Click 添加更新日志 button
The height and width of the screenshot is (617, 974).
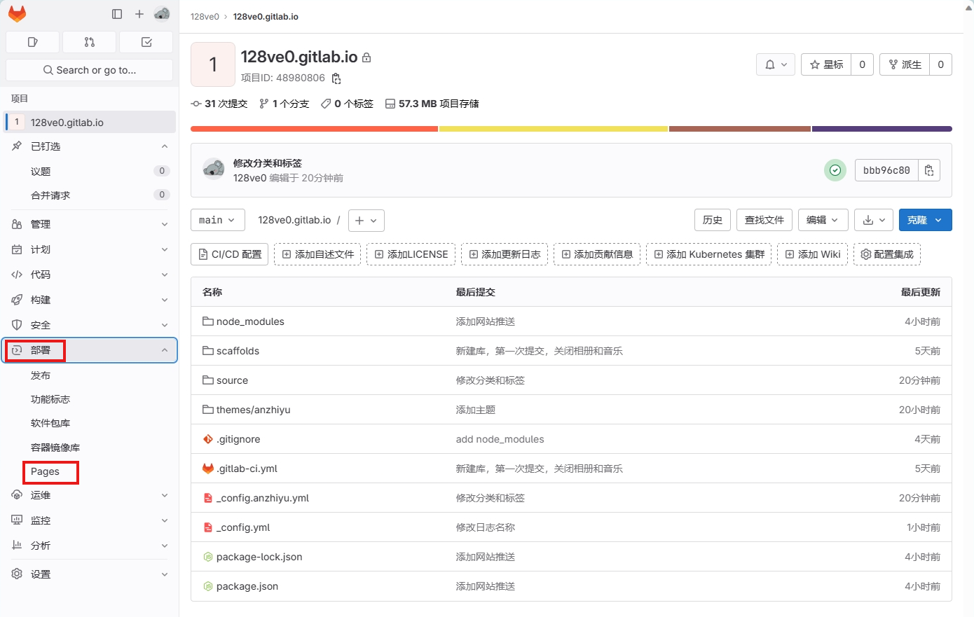pos(505,254)
